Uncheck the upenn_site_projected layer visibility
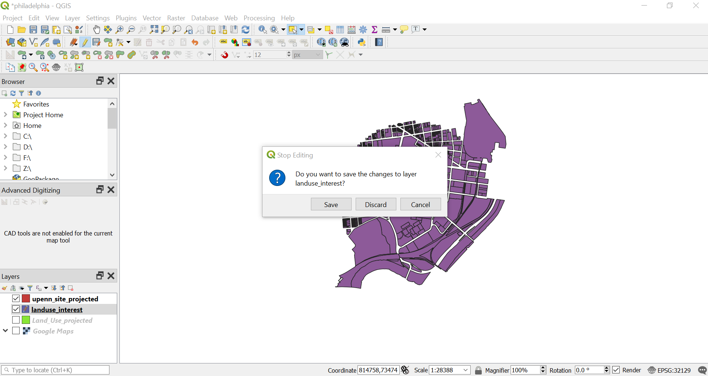Viewport: 708px width, 376px height. tap(16, 298)
